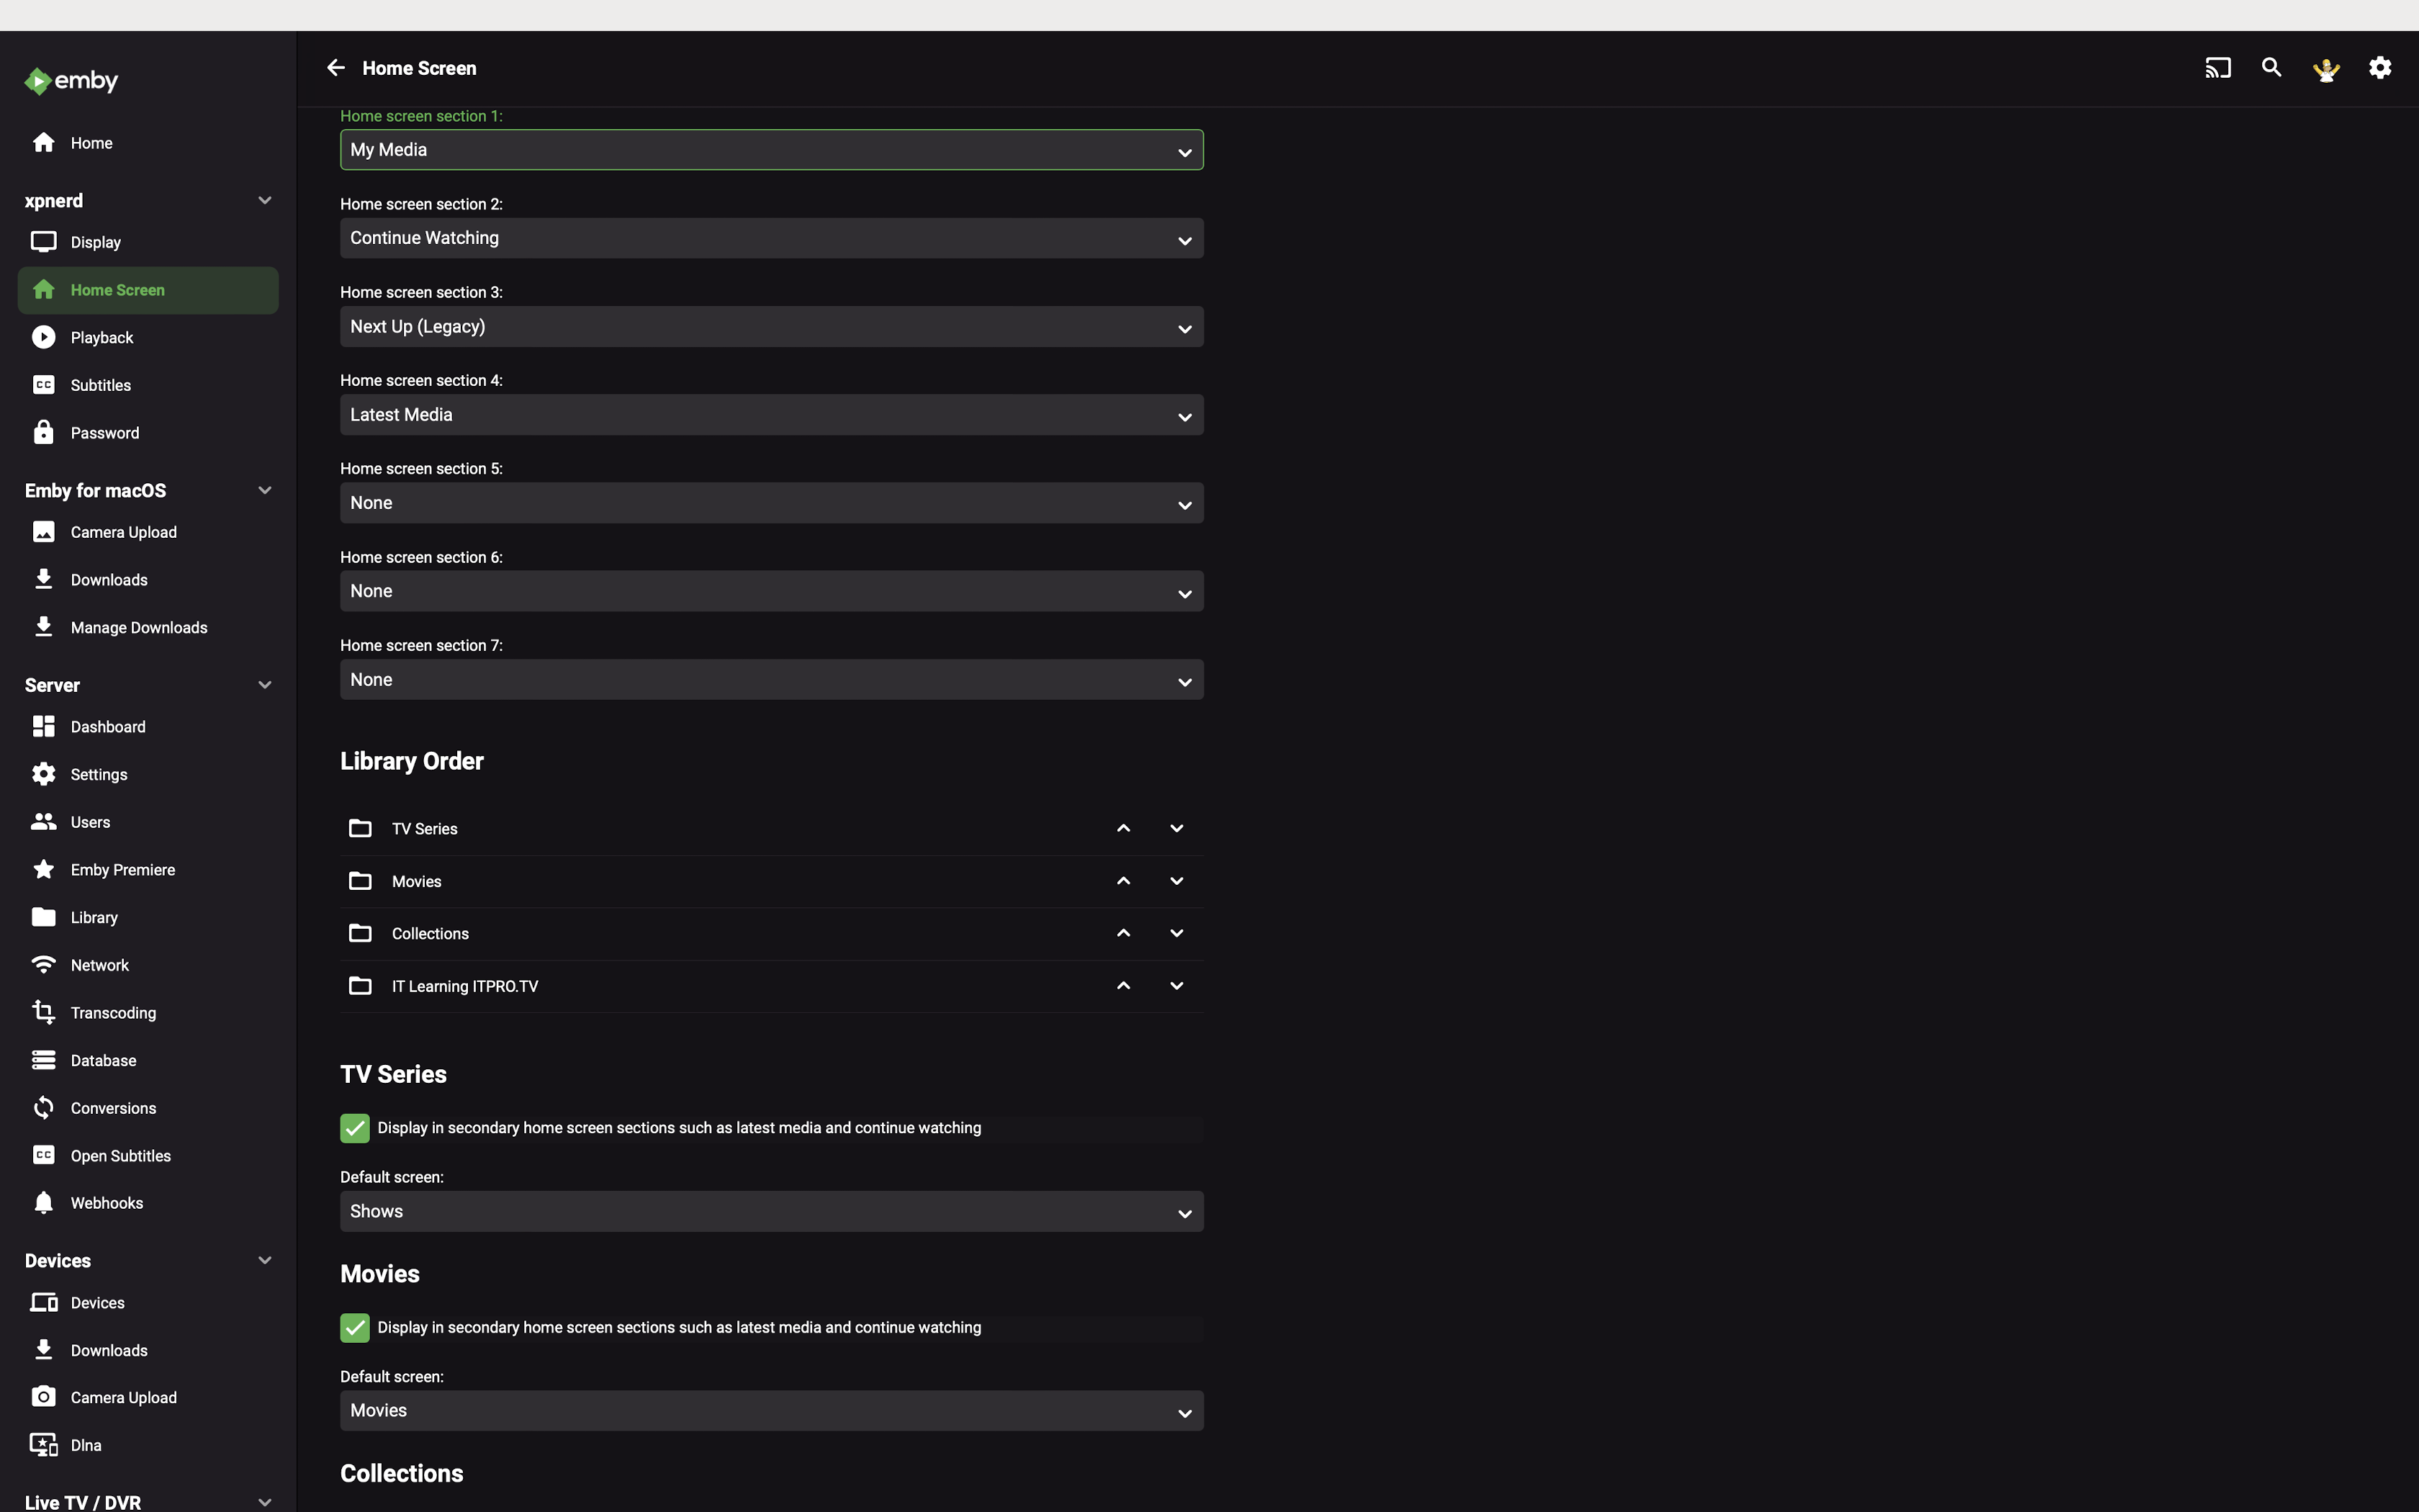Open search with the magnifier icon
This screenshot has width=2419, height=1512.
[x=2271, y=68]
